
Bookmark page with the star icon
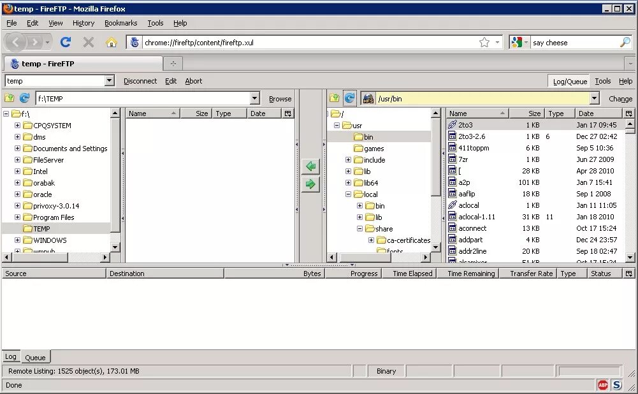click(x=484, y=42)
